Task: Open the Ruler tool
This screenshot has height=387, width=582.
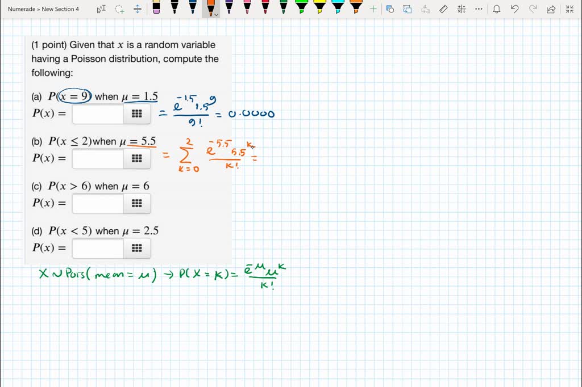Action: [443, 9]
